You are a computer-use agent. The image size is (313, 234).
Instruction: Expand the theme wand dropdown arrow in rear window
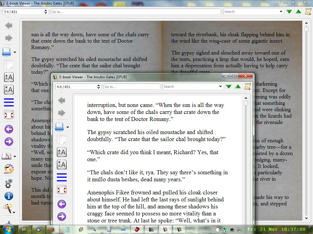(x=14, y=212)
